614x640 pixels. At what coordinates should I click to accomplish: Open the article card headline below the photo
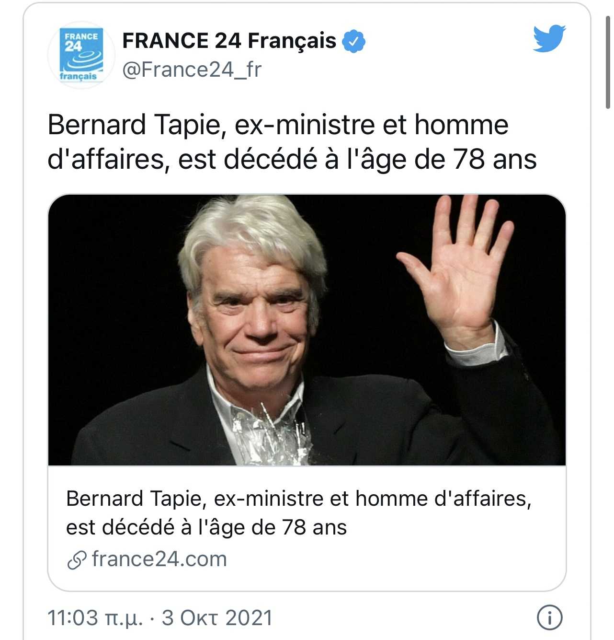(298, 513)
